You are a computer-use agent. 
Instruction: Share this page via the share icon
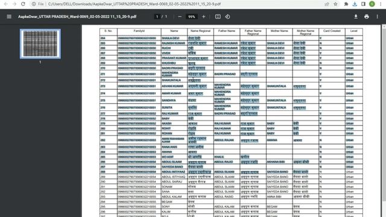327,4
